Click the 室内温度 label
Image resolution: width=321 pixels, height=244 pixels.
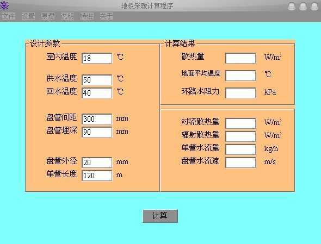pos(61,57)
